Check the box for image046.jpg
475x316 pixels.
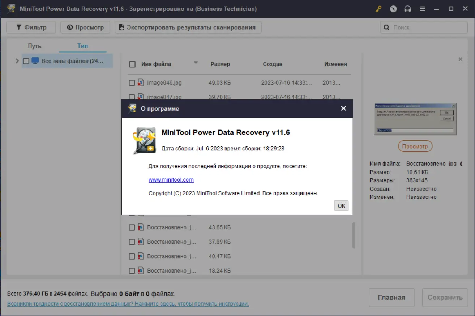(x=132, y=83)
